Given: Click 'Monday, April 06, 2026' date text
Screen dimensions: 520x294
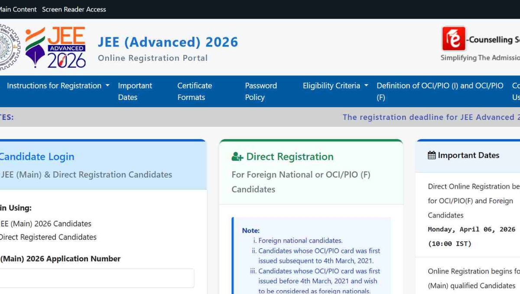Looking at the screenshot, I should point(471,229).
